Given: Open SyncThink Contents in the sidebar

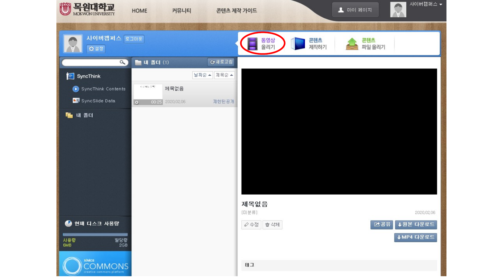Looking at the screenshot, I should pyautogui.click(x=103, y=89).
